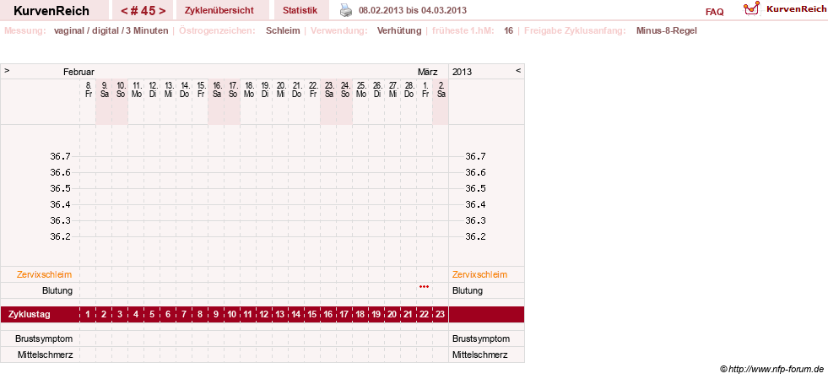Click the 'März' month label

428,72
